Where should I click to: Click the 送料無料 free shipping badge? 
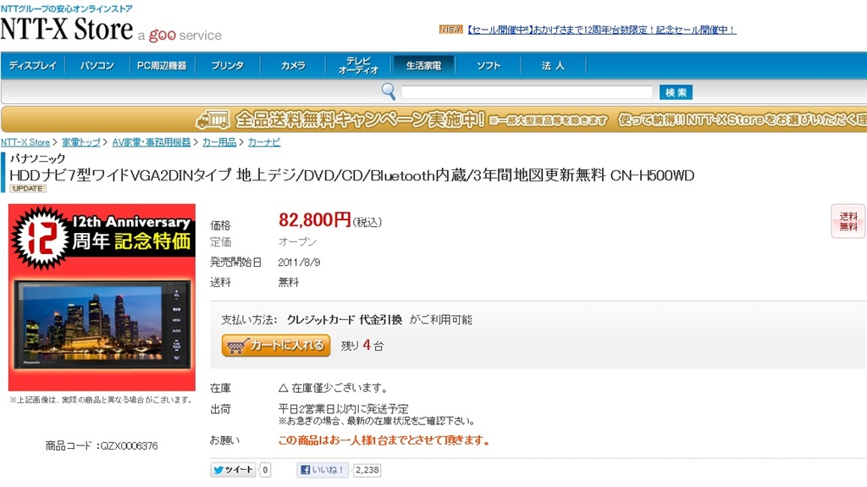[848, 221]
